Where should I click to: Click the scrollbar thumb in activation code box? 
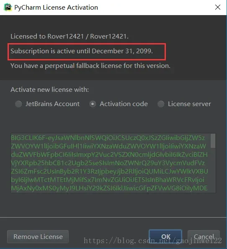pos(213,141)
